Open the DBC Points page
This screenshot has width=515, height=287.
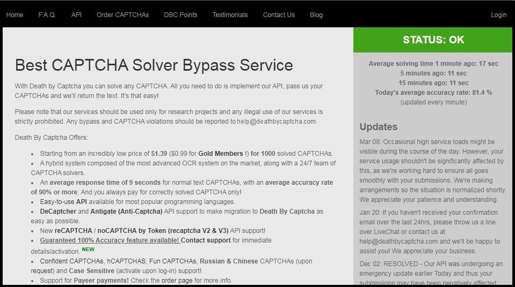tap(180, 15)
